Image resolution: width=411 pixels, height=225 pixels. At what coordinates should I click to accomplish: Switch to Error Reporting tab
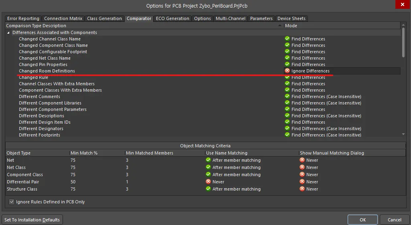[23, 18]
